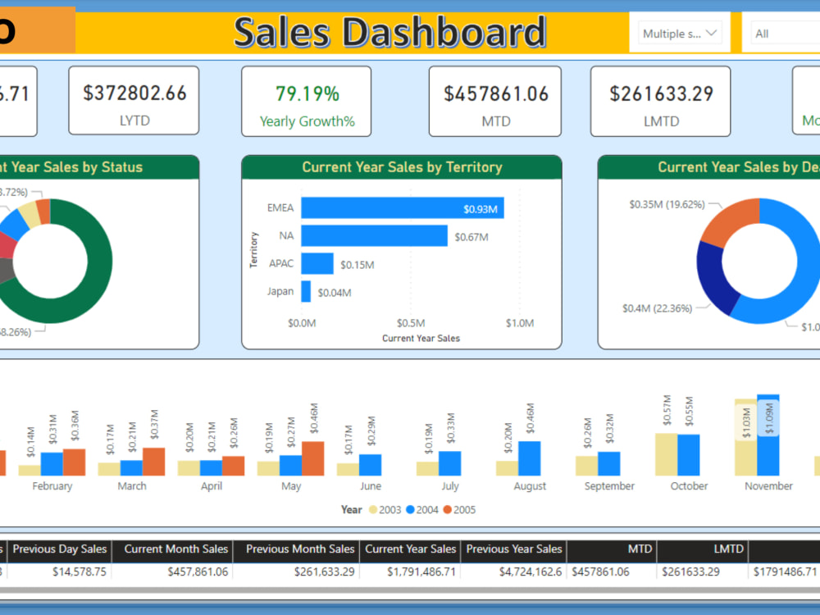This screenshot has width=820, height=615.
Task: Sort table by Previous Year Sales
Action: tap(514, 549)
